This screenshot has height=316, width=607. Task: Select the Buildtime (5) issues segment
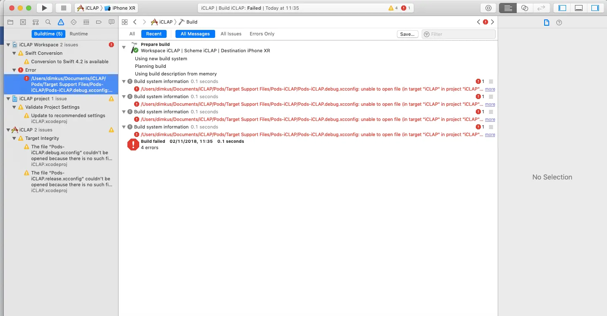pos(49,34)
